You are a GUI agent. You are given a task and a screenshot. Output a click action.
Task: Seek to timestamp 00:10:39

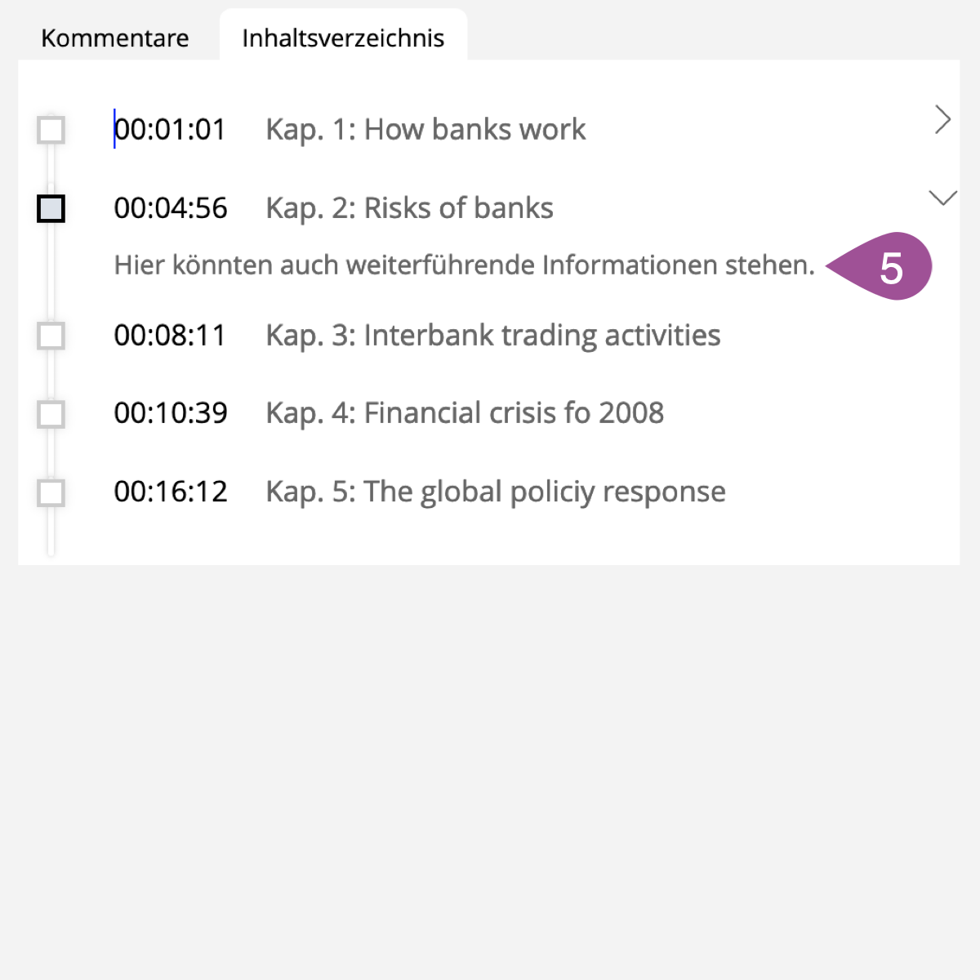pos(171,413)
